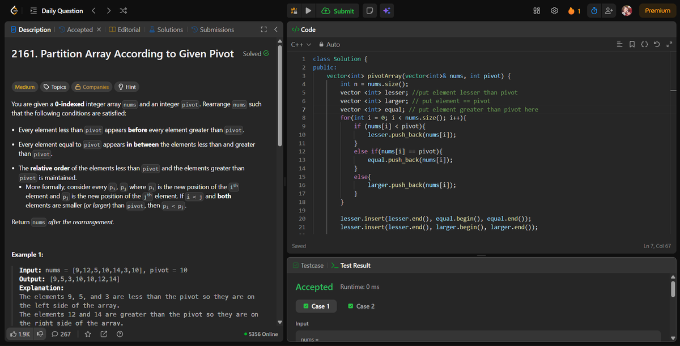Viewport: 680px width, 346px height.
Task: Toggle the Auto lock setting
Action: click(329, 44)
